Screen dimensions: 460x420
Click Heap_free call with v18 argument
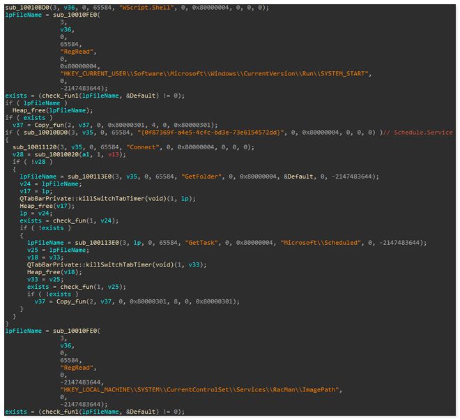(x=47, y=271)
